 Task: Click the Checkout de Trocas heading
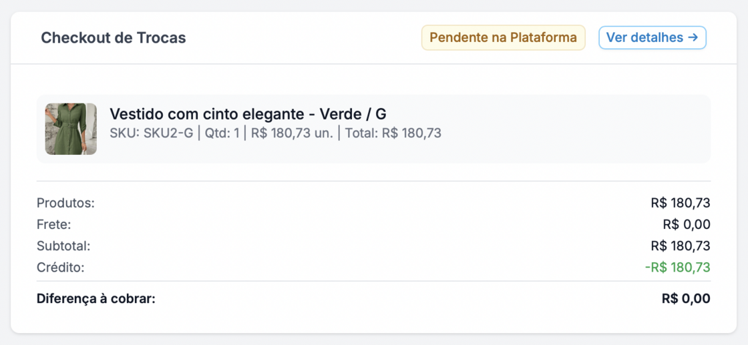[x=114, y=38]
